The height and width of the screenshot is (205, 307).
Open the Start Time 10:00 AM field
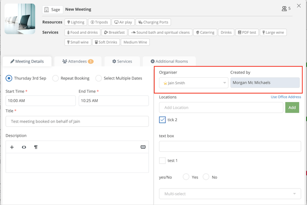(x=40, y=101)
